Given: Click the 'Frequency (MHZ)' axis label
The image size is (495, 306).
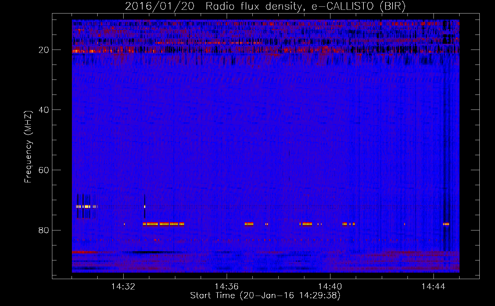Looking at the screenshot, I should coord(28,147).
